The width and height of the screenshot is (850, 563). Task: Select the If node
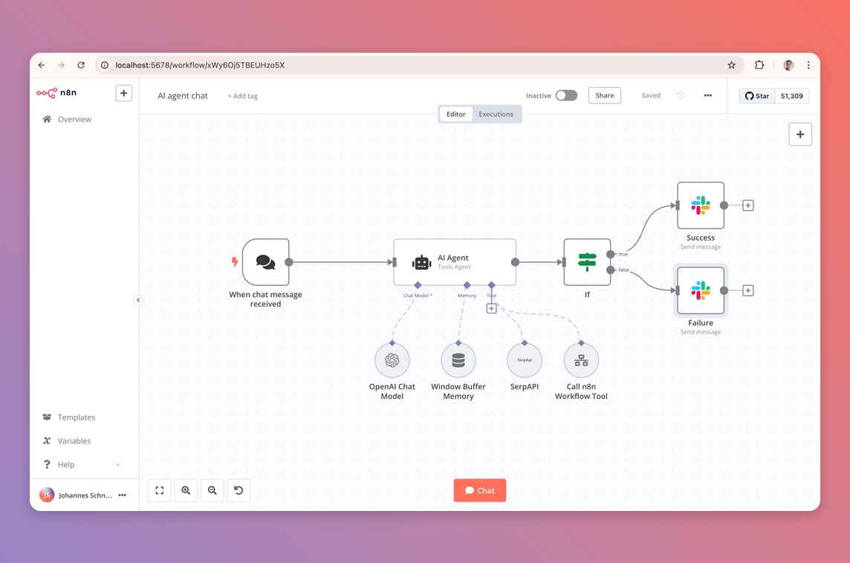pos(587,262)
